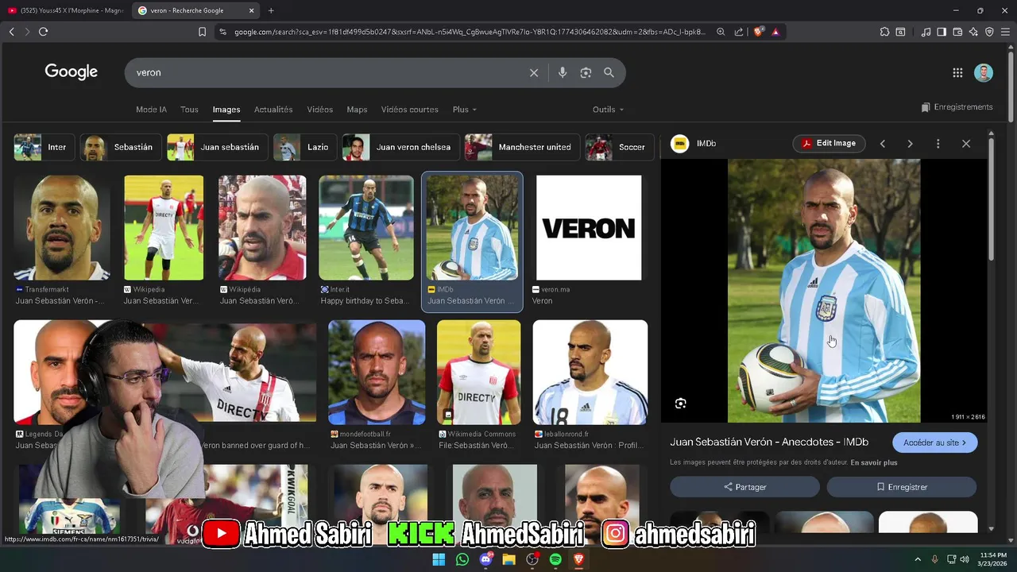This screenshot has width=1017, height=572.
Task: Search inside image with Lens overlay icon
Action: point(681,404)
